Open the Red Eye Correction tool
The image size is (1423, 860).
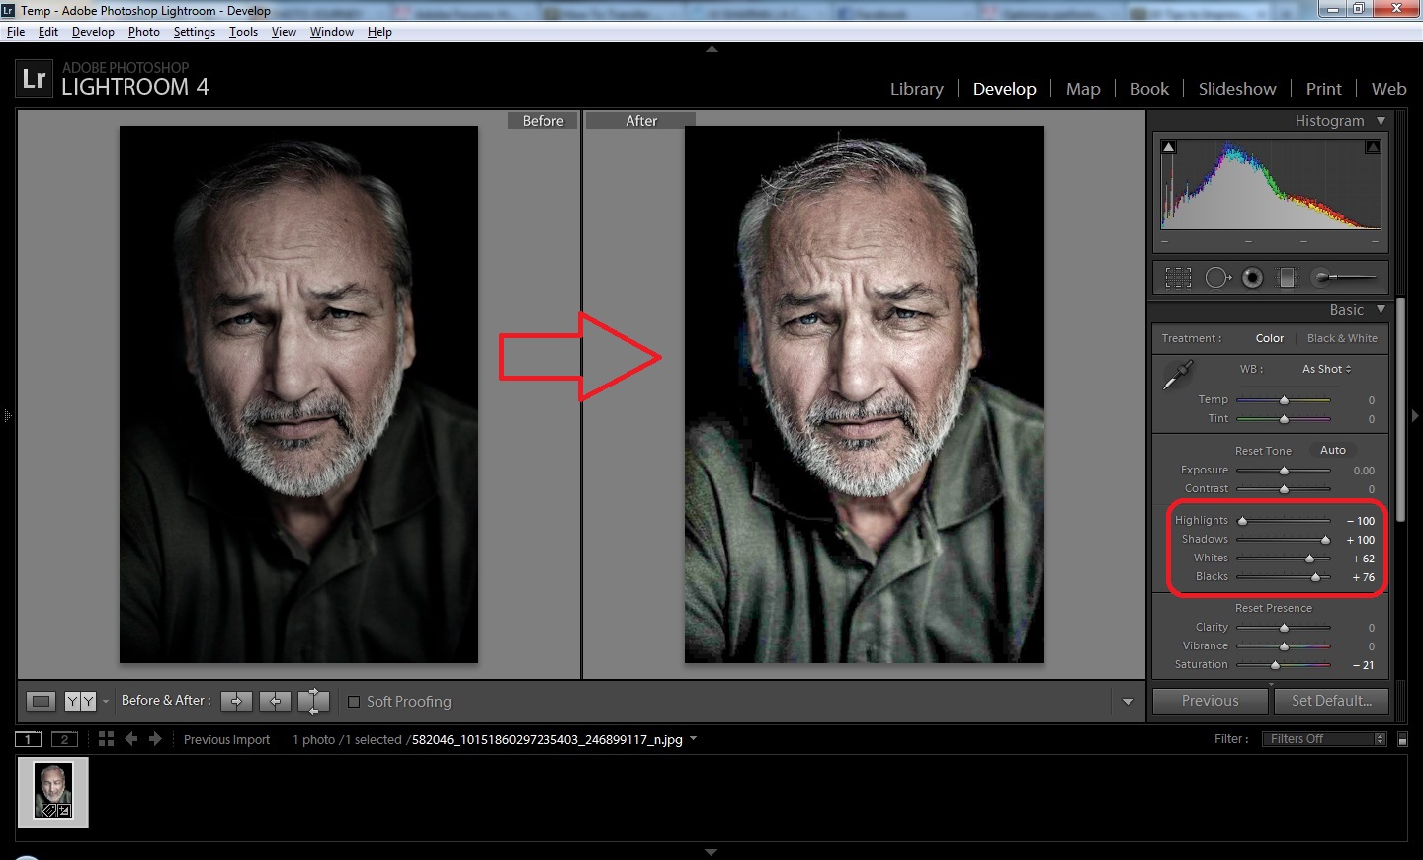(x=1252, y=278)
